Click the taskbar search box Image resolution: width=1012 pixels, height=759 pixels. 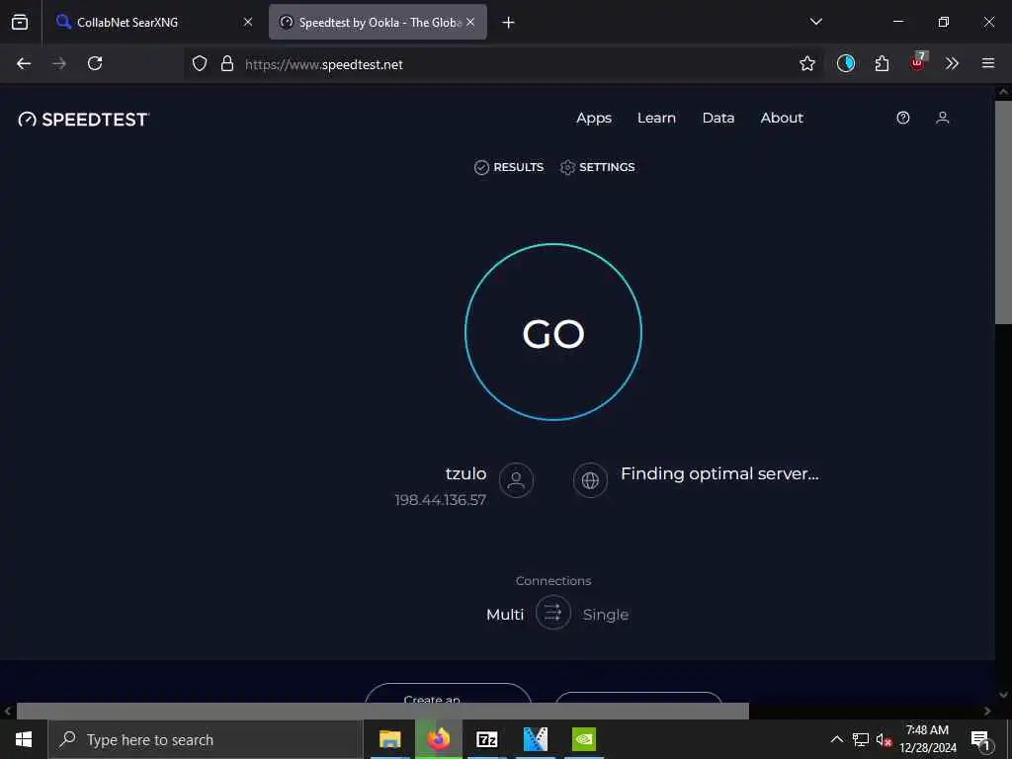(x=206, y=739)
